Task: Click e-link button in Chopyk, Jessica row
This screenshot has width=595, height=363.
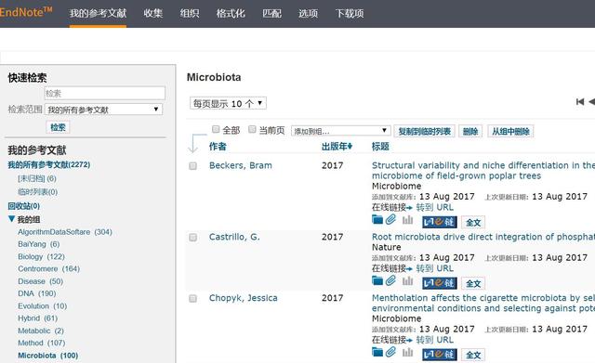Action: click(x=440, y=355)
